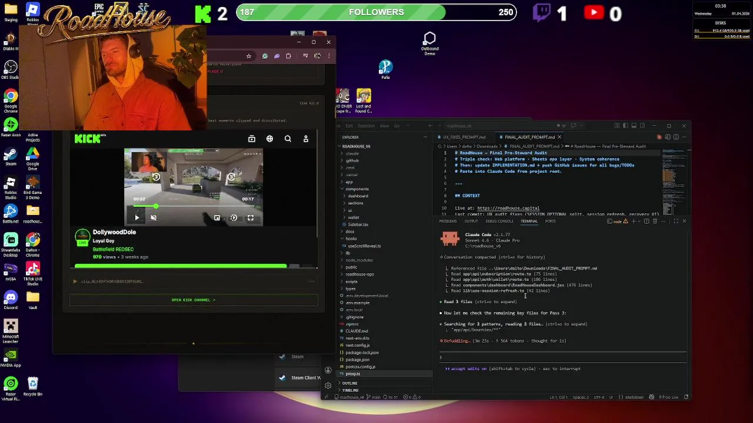Open the Go menu in VS Code
The height and width of the screenshot is (423, 753).
397,126
